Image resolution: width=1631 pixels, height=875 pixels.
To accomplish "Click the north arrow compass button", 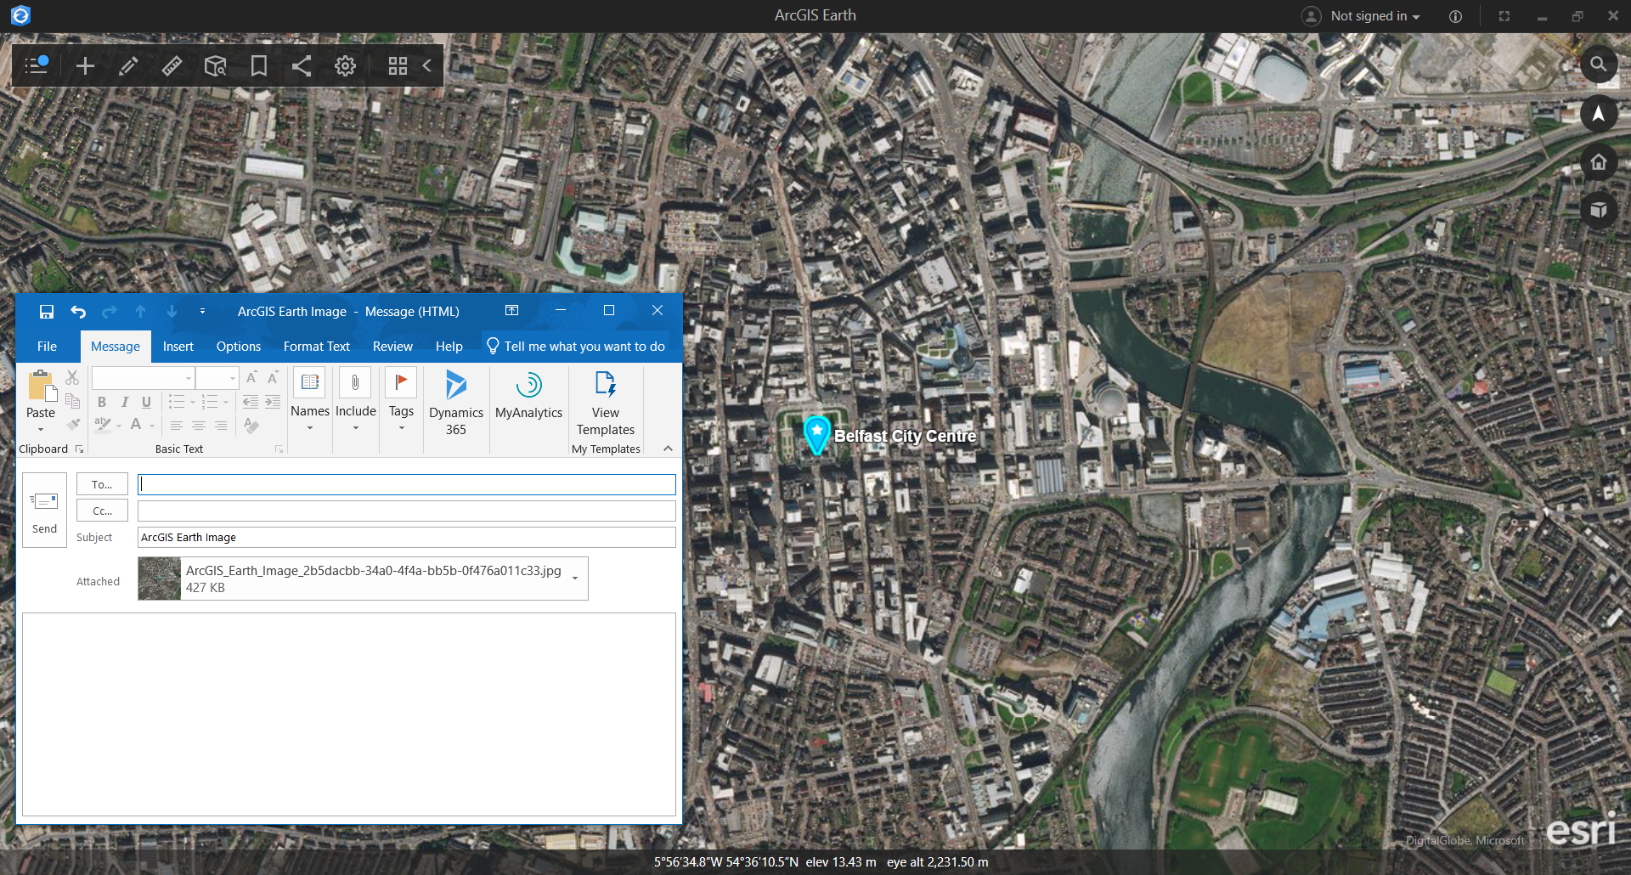I will tap(1598, 113).
